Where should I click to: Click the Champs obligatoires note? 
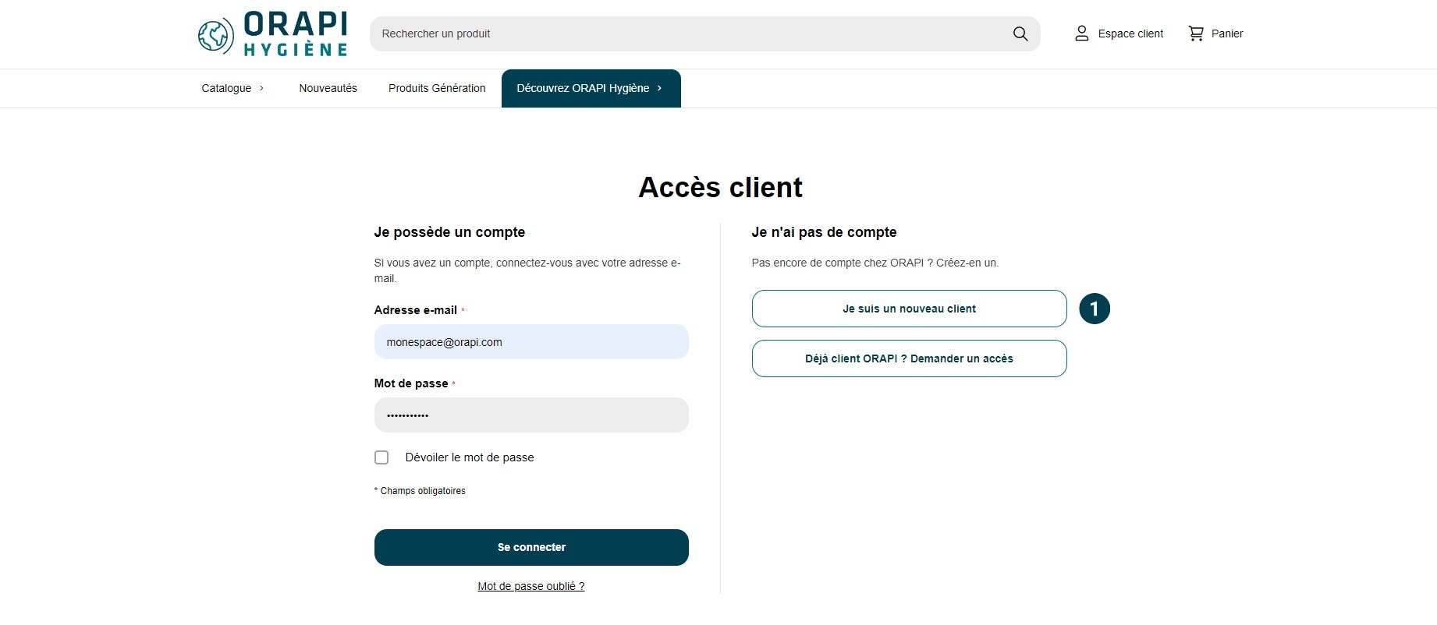[420, 491]
